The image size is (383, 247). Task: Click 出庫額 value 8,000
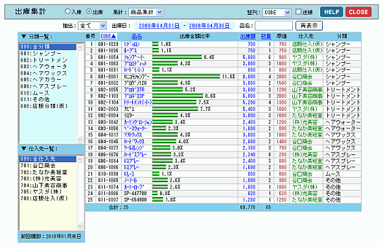click(249, 76)
